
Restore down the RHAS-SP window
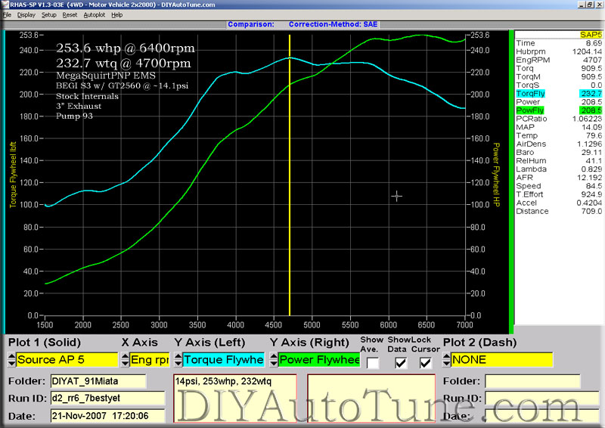pyautogui.click(x=590, y=5)
